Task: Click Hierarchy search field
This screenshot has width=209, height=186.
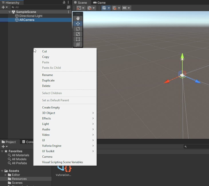Action: (39, 7)
